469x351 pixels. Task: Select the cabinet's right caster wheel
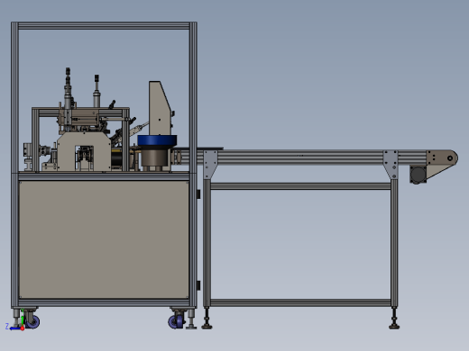click(x=176, y=321)
